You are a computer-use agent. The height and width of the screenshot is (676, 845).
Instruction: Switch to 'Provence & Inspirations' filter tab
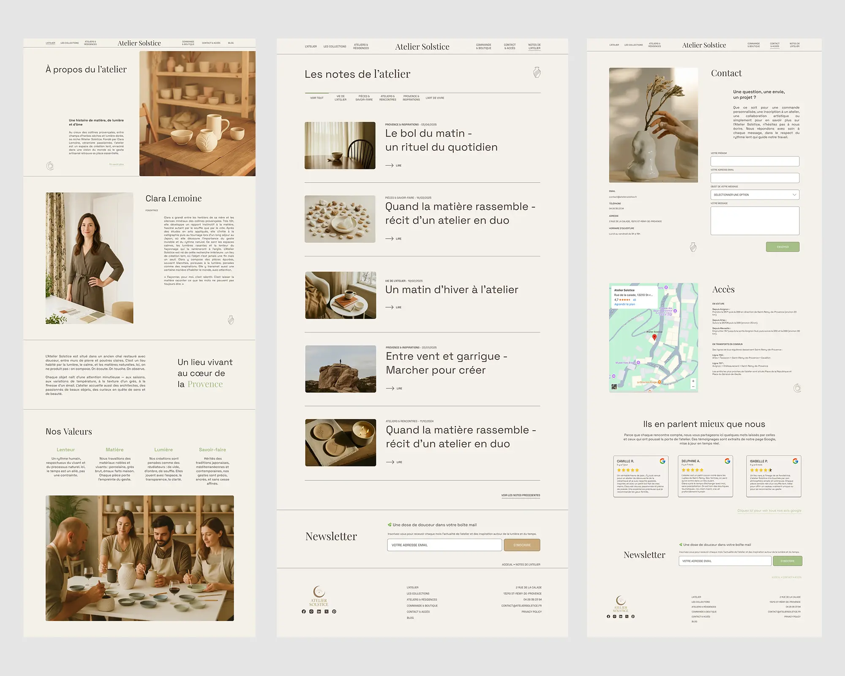(411, 98)
